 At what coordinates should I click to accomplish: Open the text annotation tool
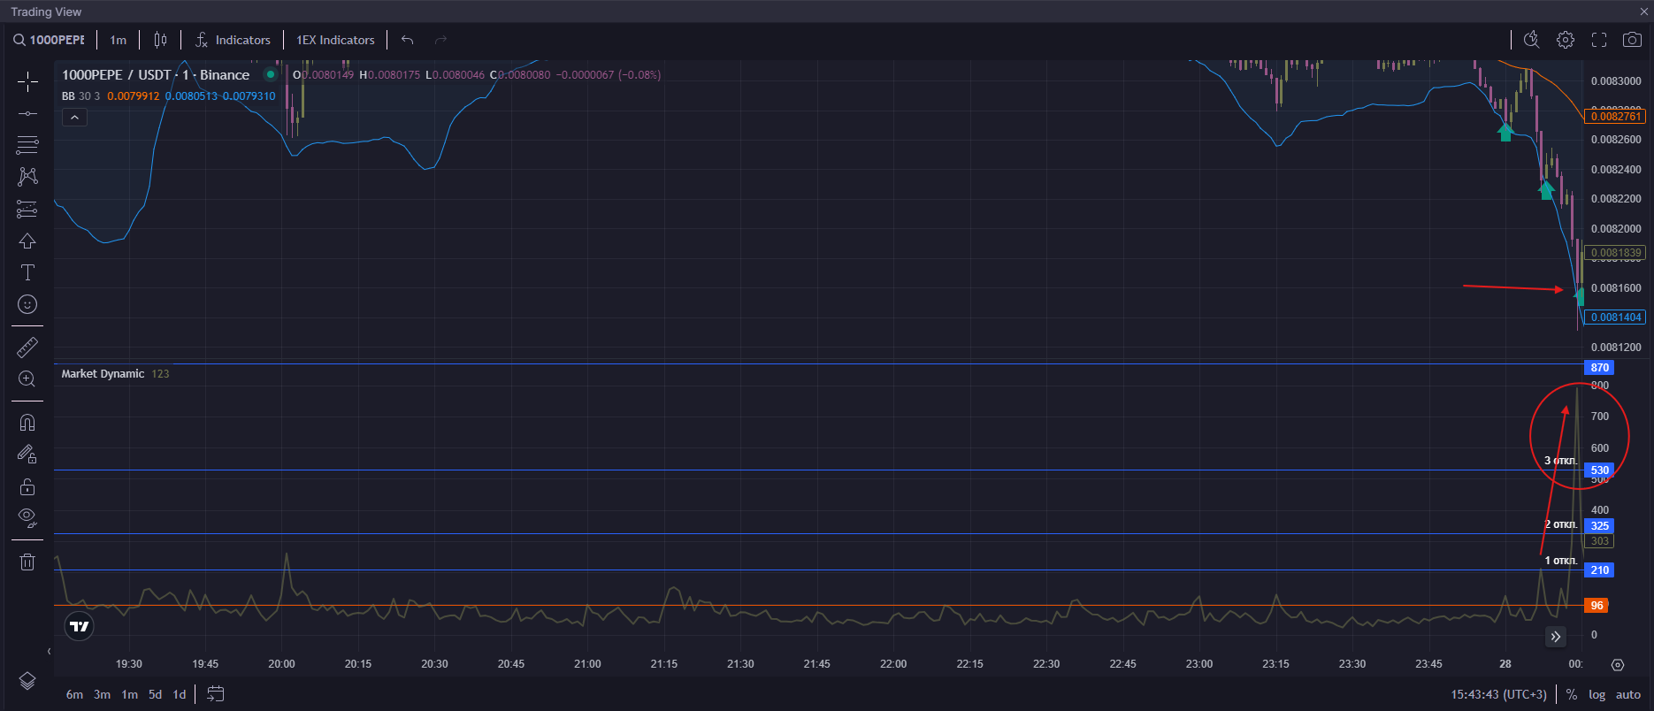tap(27, 272)
